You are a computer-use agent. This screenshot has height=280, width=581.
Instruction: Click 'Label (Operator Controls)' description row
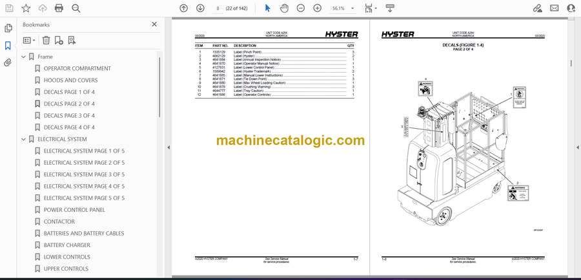[x=252, y=95]
